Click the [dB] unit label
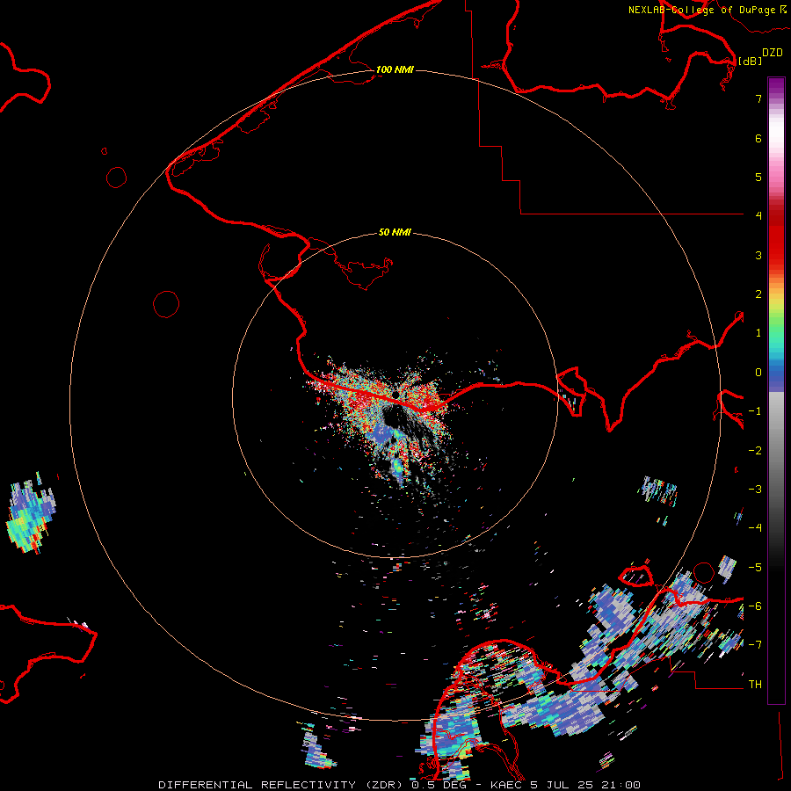This screenshot has width=791, height=791. click(x=751, y=61)
